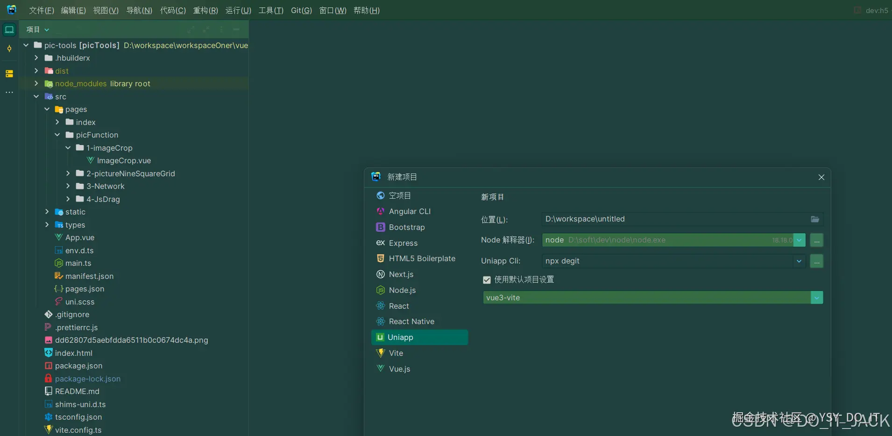This screenshot has width=892, height=436.
Task: Select ImageCrop.vue in the project tree
Action: pos(124,160)
